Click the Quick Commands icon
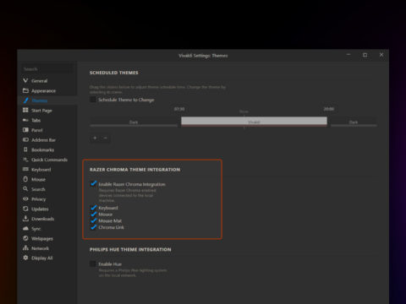The width and height of the screenshot is (406, 304). click(25, 160)
